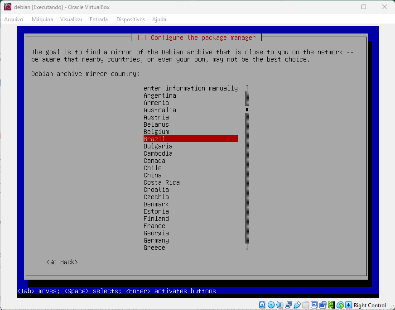Click the VirtualBox logo in the title bar
Image resolution: width=395 pixels, height=310 pixels.
click(8, 7)
